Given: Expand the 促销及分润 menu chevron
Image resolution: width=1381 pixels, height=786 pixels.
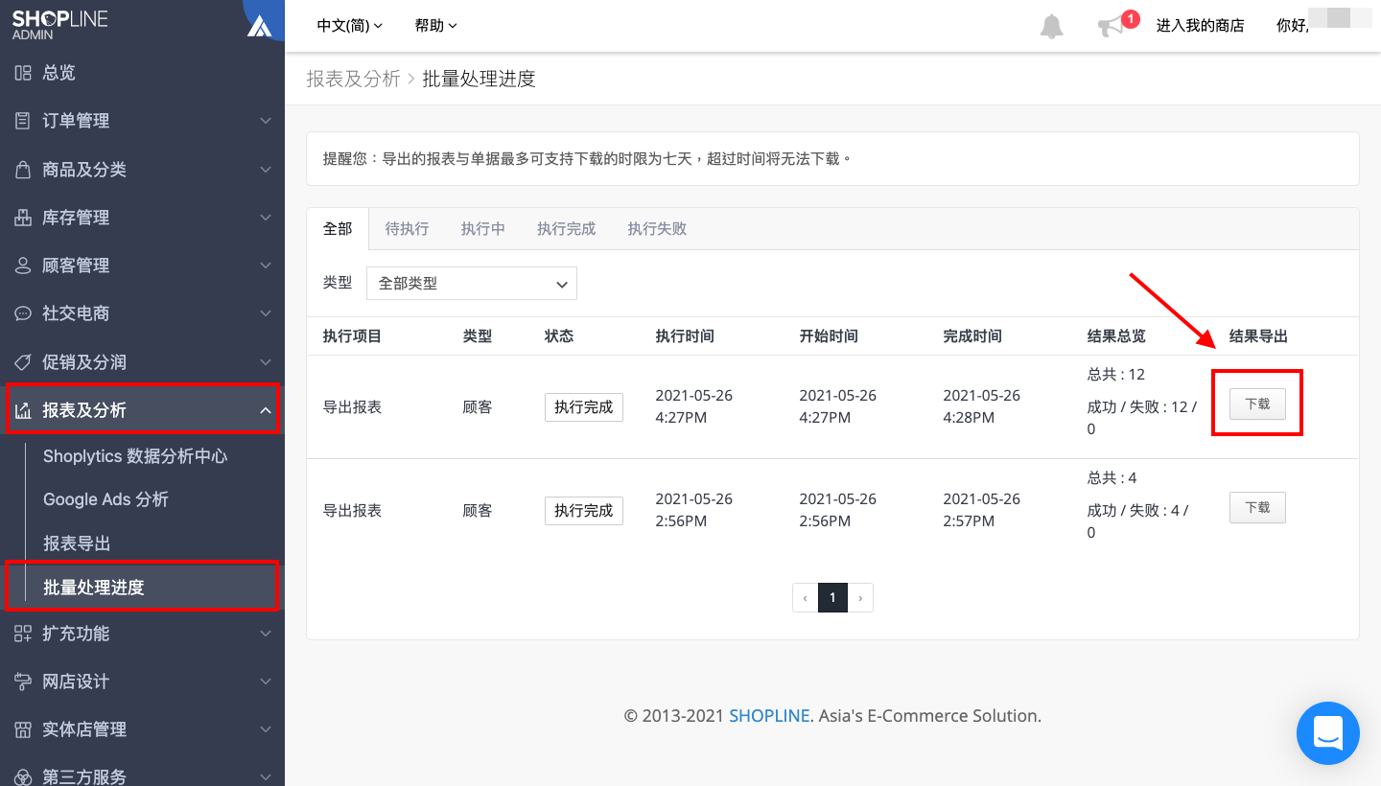Looking at the screenshot, I should pos(266,362).
